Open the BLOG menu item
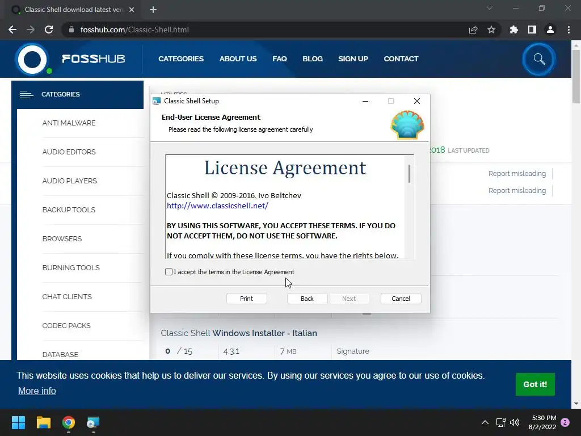This screenshot has width=581, height=436. click(x=313, y=59)
